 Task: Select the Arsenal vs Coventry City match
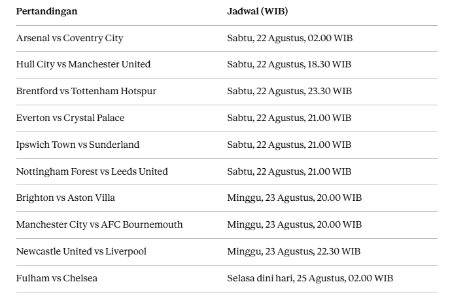[70, 38]
